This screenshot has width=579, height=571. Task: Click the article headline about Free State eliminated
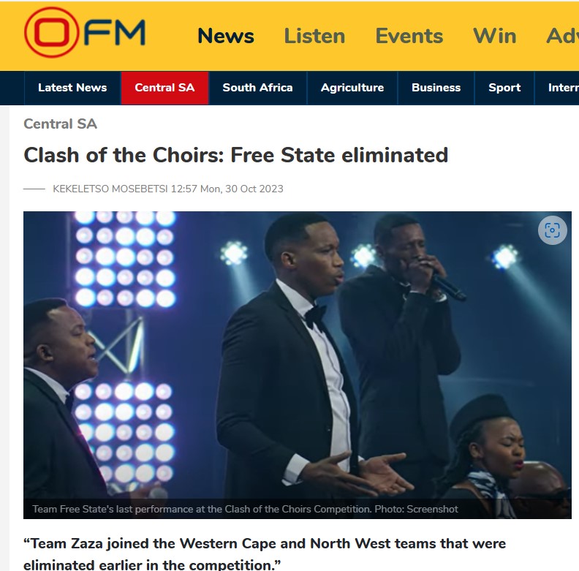point(235,155)
